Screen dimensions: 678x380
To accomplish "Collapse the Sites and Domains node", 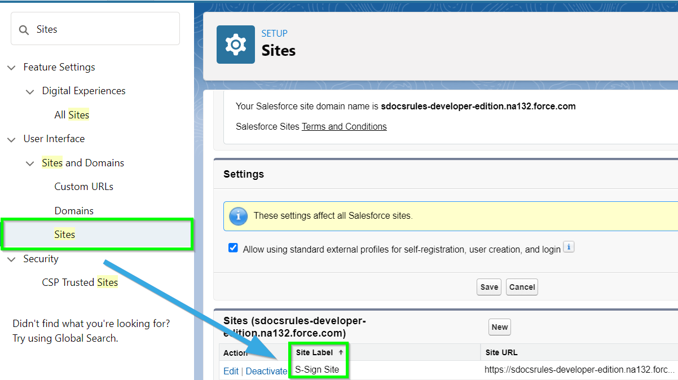I will coord(30,164).
